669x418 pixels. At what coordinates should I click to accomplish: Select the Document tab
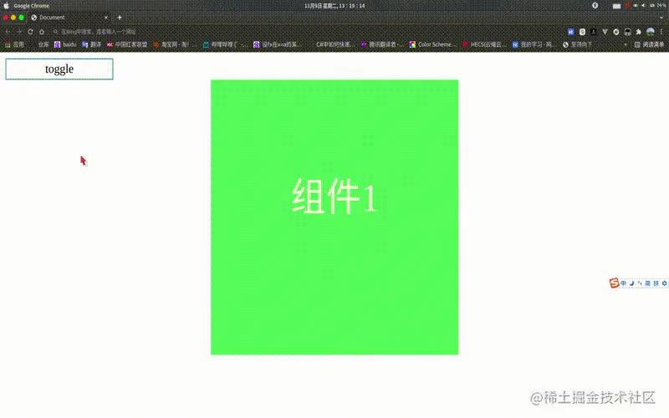(69, 18)
